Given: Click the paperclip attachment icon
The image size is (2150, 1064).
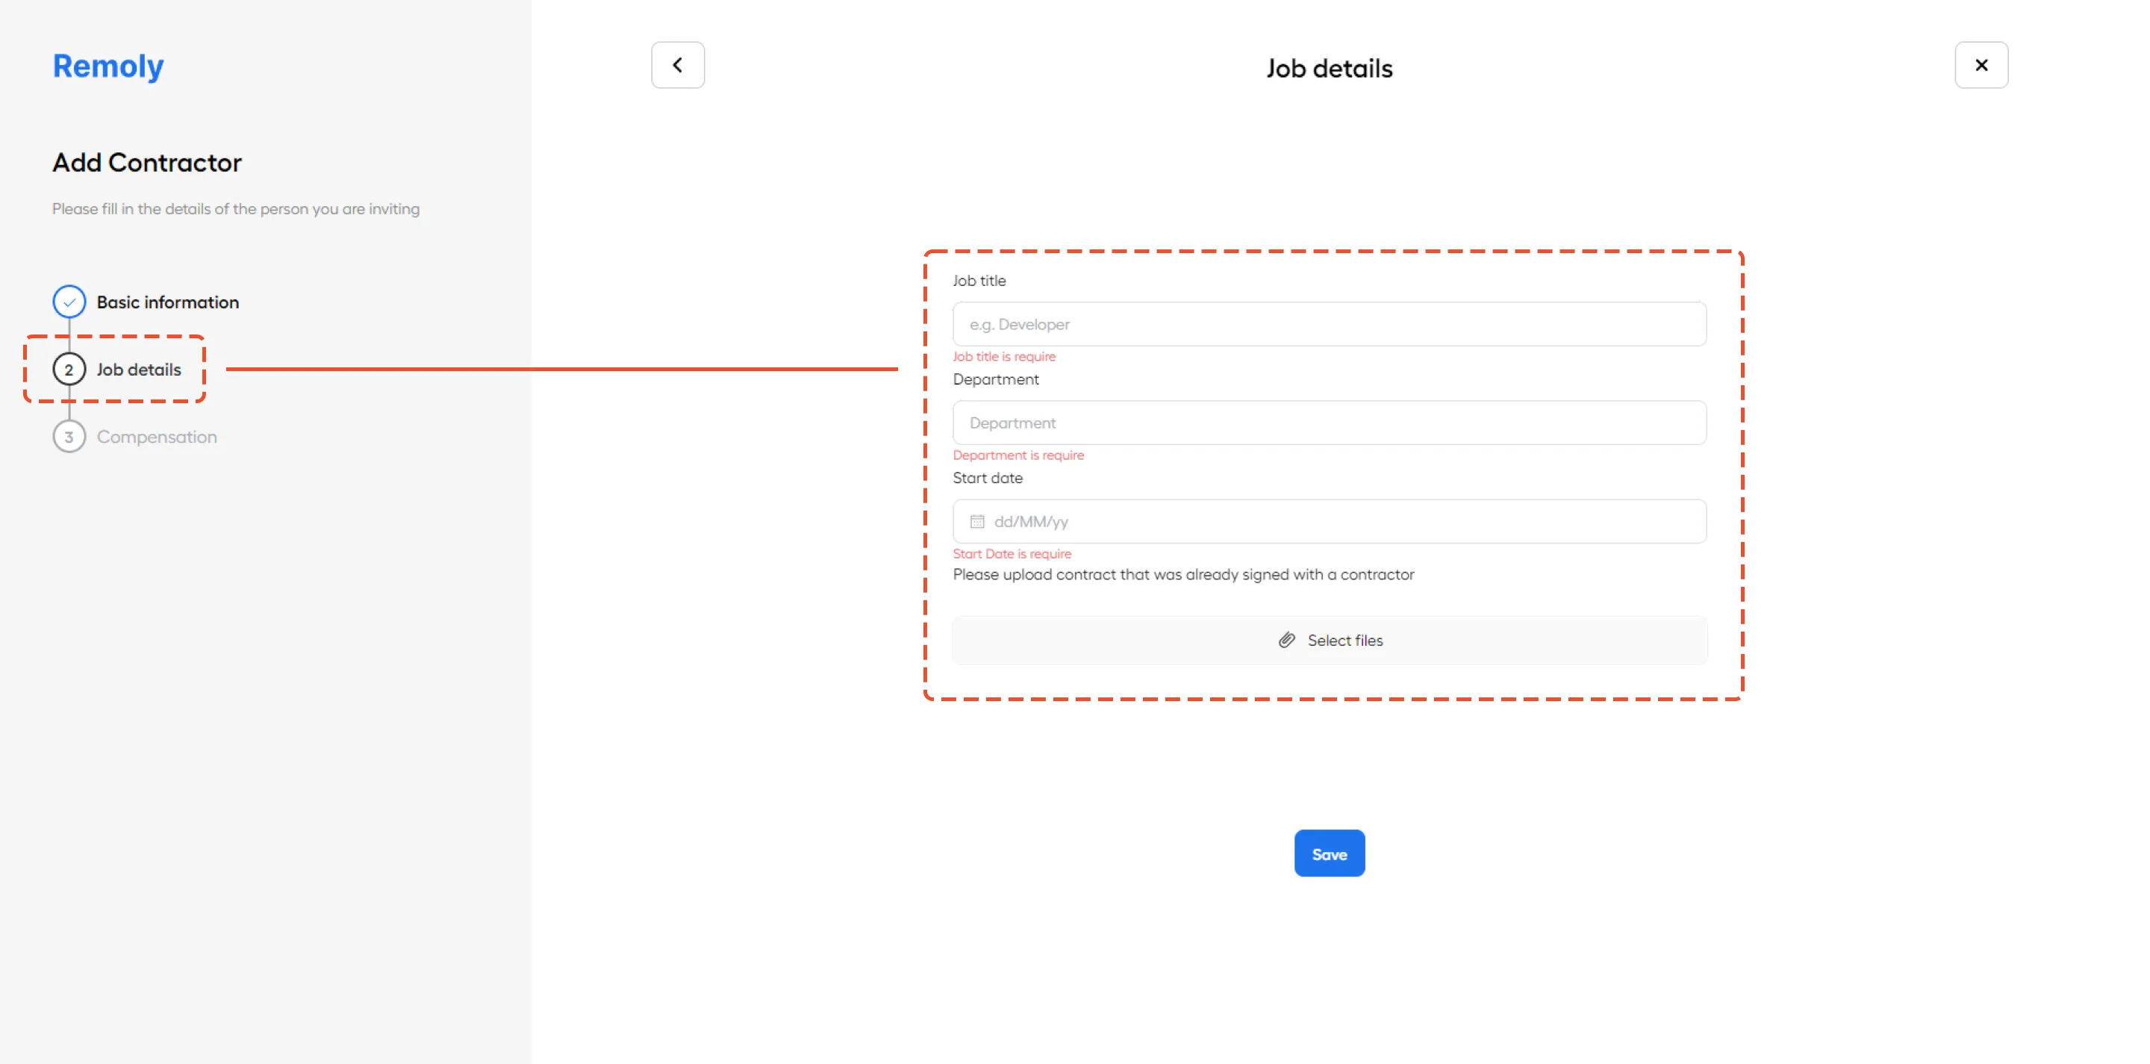Looking at the screenshot, I should (x=1287, y=640).
